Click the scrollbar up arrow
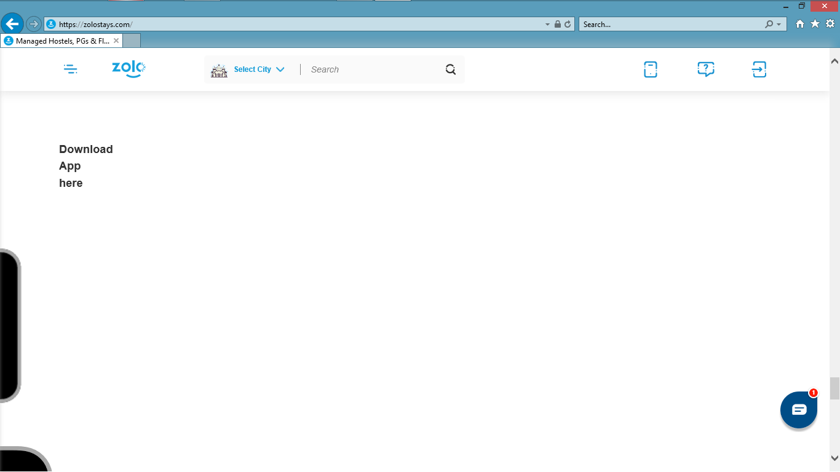The image size is (840, 472). pos(834,61)
